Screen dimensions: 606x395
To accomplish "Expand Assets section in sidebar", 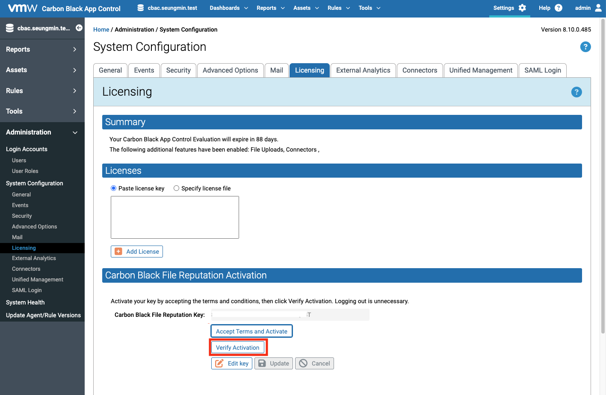I will tap(42, 70).
